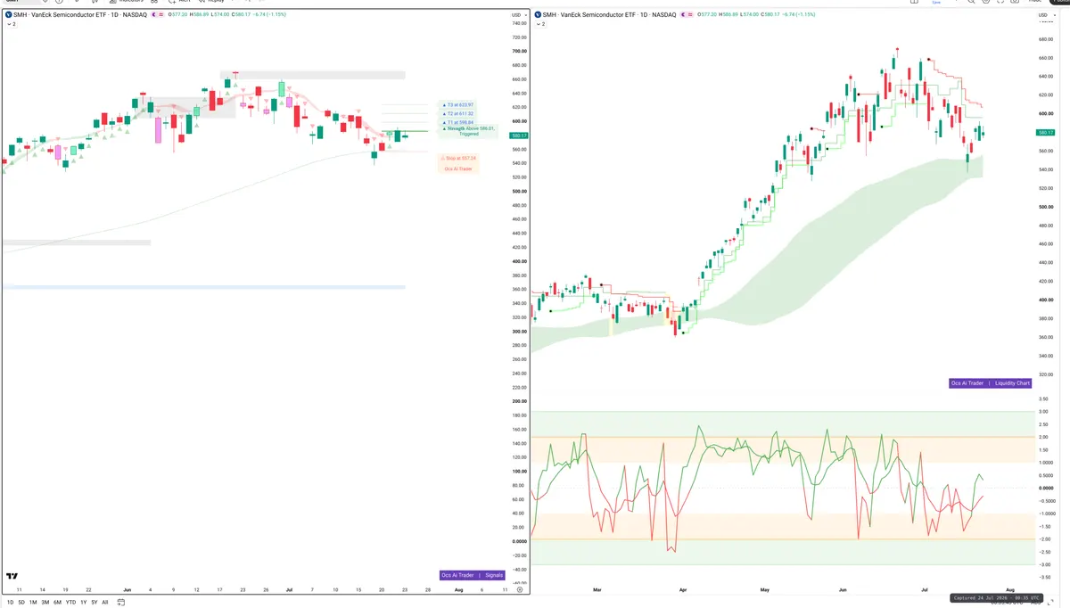Open the go-to-date calendar icon
The height and width of the screenshot is (608, 1070).
pyautogui.click(x=120, y=603)
